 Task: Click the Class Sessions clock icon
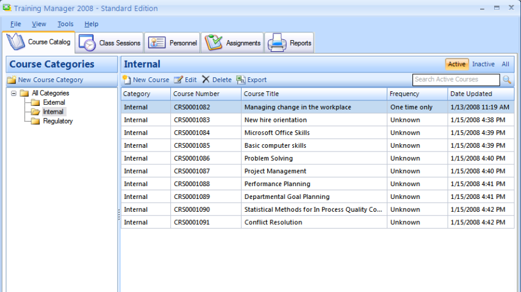[x=87, y=43]
